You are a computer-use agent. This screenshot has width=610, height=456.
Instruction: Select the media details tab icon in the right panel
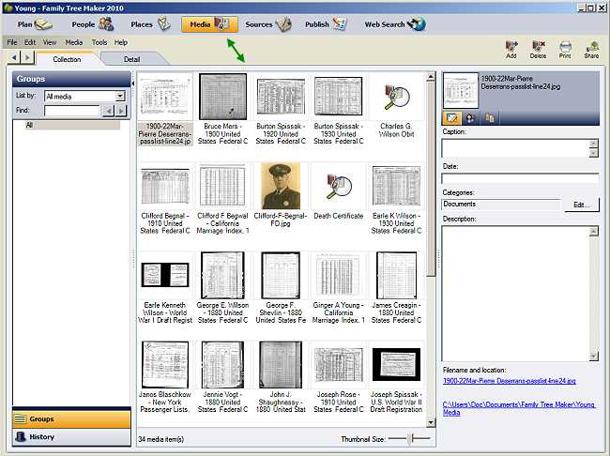click(451, 117)
